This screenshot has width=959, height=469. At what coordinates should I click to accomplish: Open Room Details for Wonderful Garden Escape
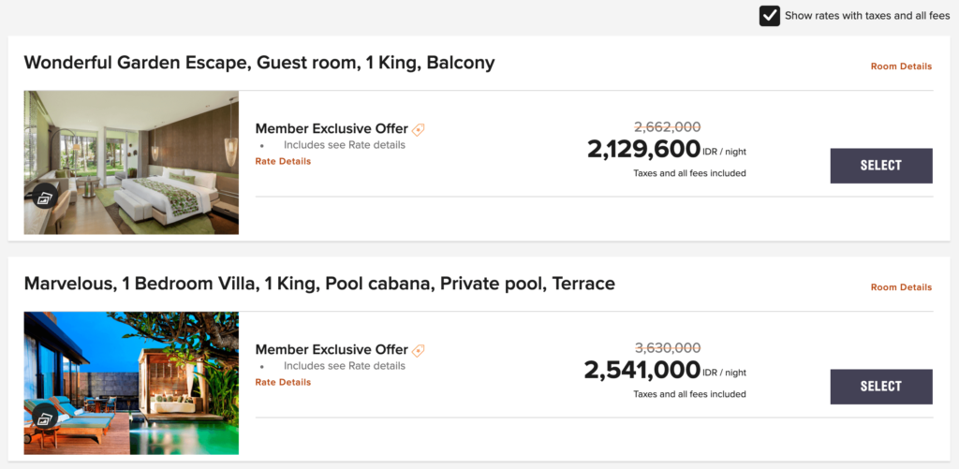901,66
